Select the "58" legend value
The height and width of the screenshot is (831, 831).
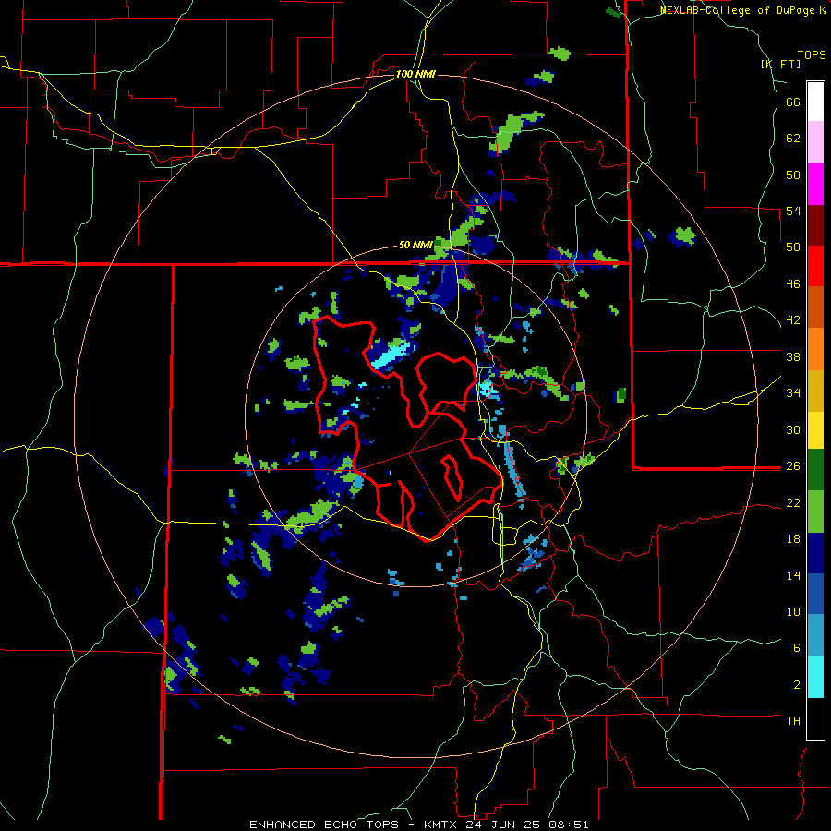coord(793,175)
